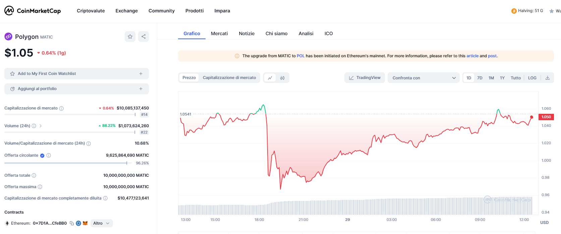Star Polygon to add it to favorites
This screenshot has height=234, width=561.
coord(130,36)
